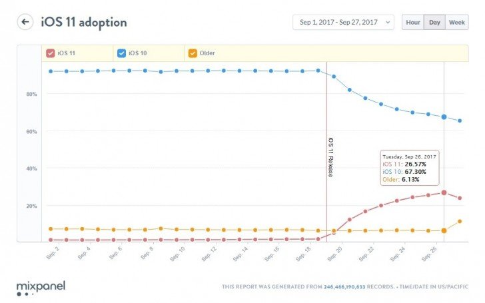Image resolution: width=485 pixels, height=303 pixels.
Task: Click the highlighted iOS 10 Sep 26 point
Action: pos(444,117)
